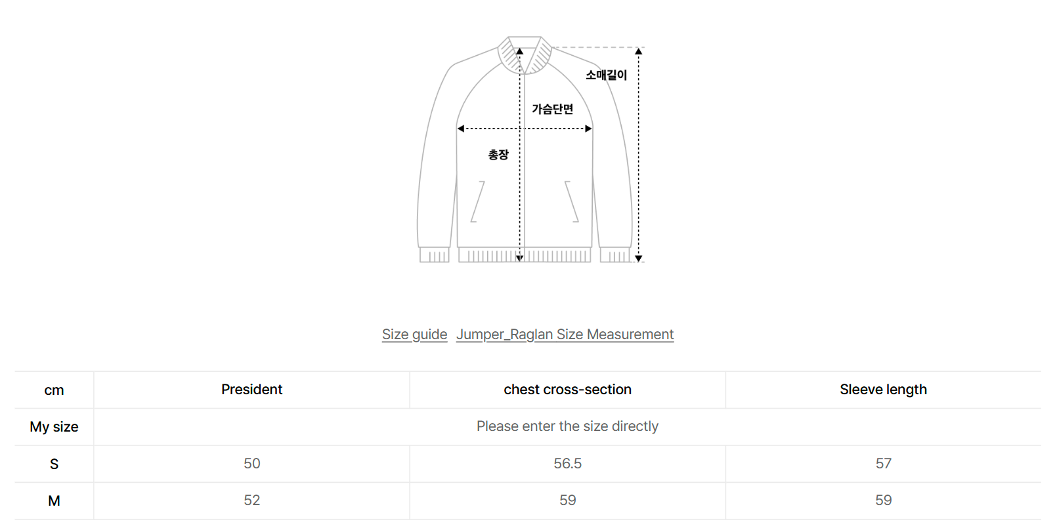The width and height of the screenshot is (1057, 530).
Task: Select the S size row label
Action: (54, 464)
